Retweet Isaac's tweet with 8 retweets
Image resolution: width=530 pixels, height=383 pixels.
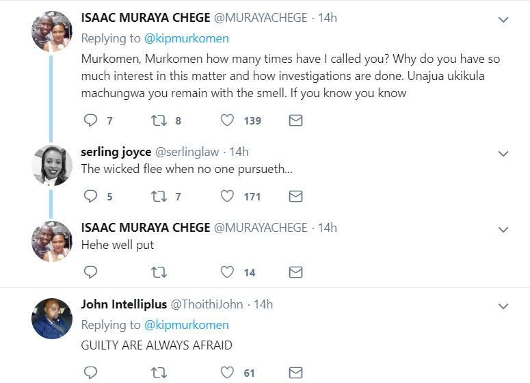coord(159,120)
